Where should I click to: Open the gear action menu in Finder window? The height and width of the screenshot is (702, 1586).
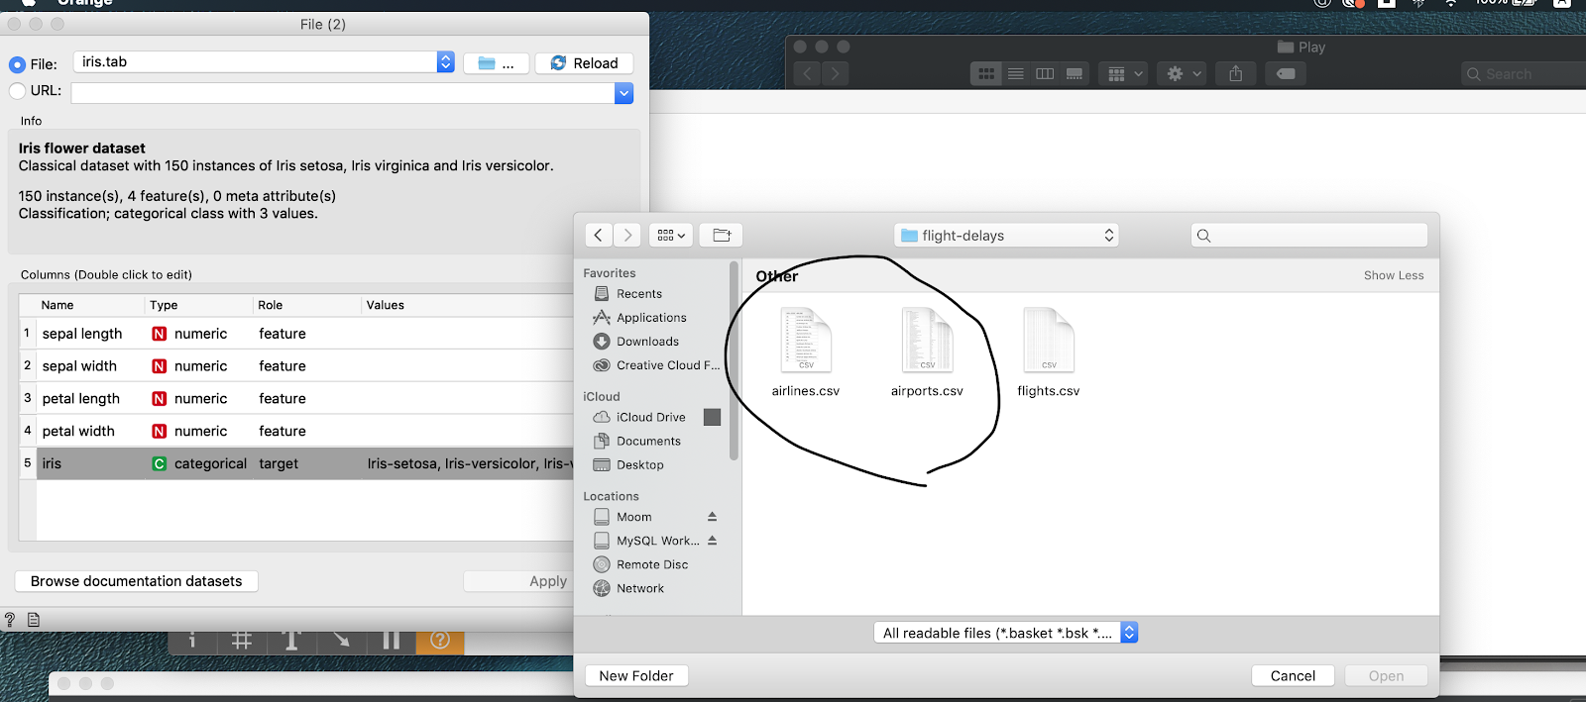click(1184, 73)
